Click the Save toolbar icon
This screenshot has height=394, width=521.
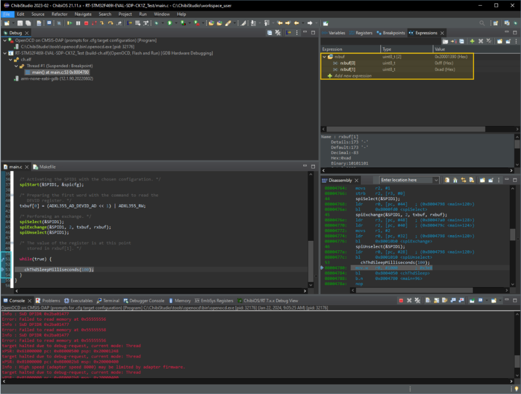coord(20,23)
